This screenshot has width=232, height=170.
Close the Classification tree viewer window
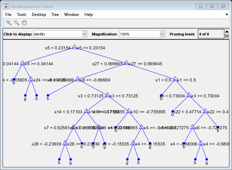(223, 6)
